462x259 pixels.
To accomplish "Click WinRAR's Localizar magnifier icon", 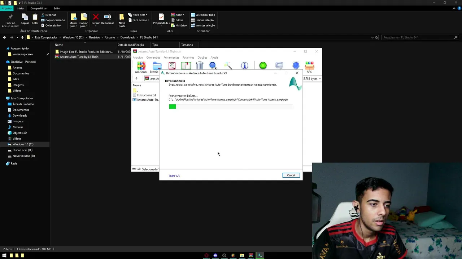I will click(213, 65).
